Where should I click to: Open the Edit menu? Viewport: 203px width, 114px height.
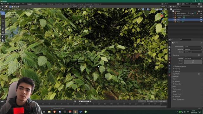8,4
